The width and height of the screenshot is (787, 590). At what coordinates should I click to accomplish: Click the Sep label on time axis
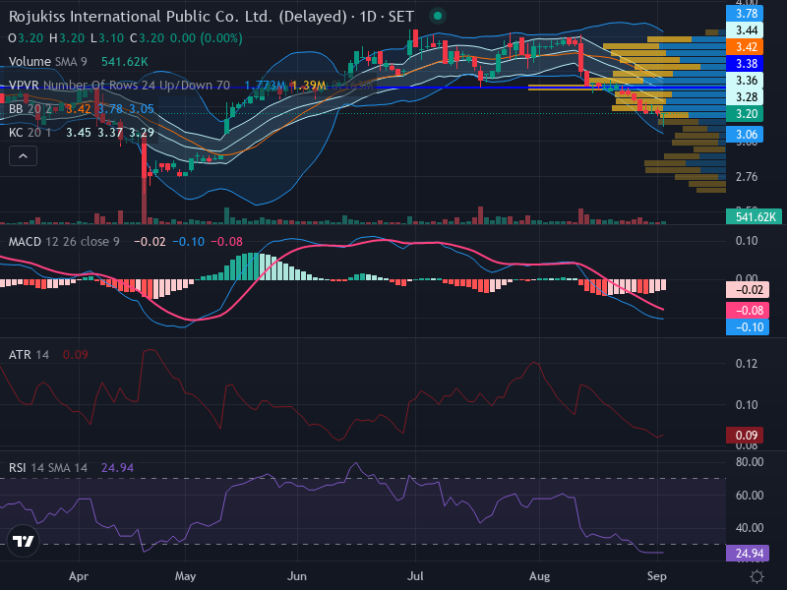(x=657, y=576)
